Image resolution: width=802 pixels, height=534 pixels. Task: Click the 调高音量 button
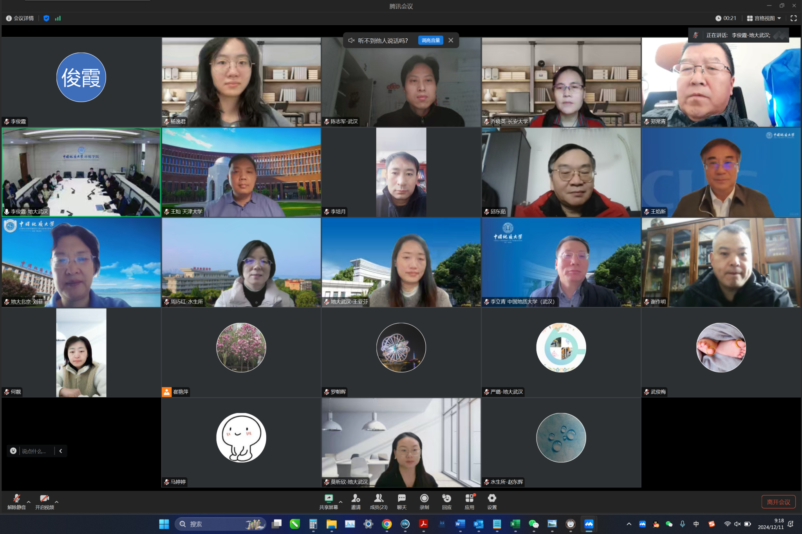pos(430,40)
